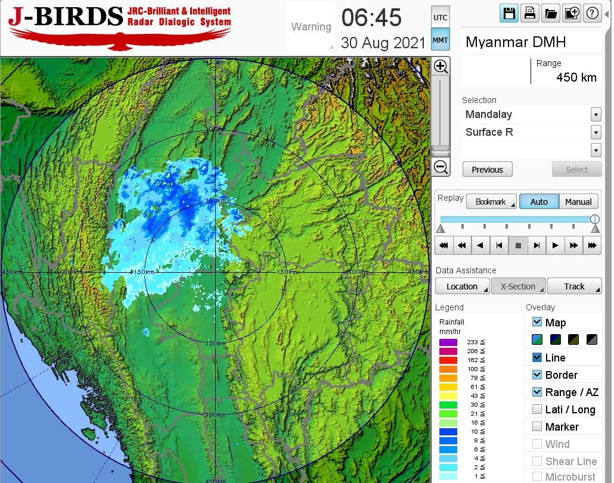The width and height of the screenshot is (614, 483).
Task: Enable the Lati / Long overlay
Action: (537, 409)
